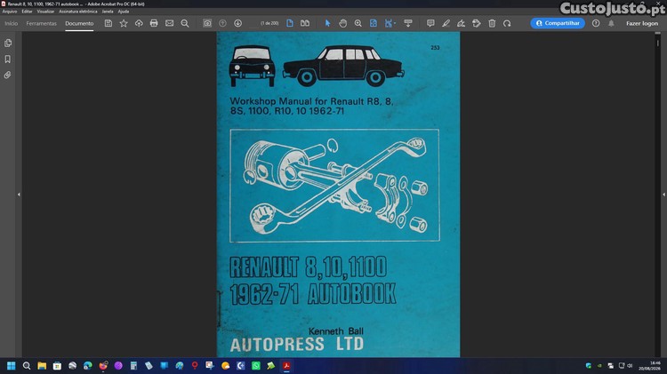Screen dimensions: 667x374
Task: Click the blue Compartilhar button
Action: coord(558,23)
